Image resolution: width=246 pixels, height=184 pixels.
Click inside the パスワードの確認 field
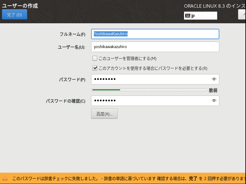(150, 101)
